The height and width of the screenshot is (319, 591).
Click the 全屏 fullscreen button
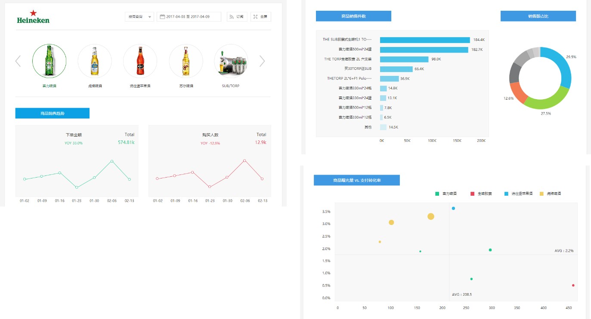click(x=261, y=17)
